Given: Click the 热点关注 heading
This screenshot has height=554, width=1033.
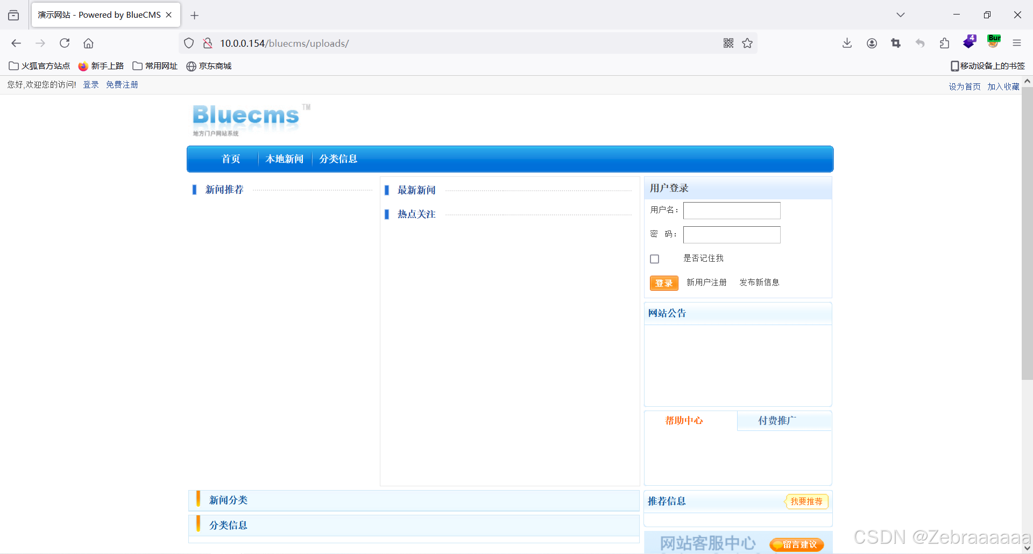Looking at the screenshot, I should click(416, 214).
